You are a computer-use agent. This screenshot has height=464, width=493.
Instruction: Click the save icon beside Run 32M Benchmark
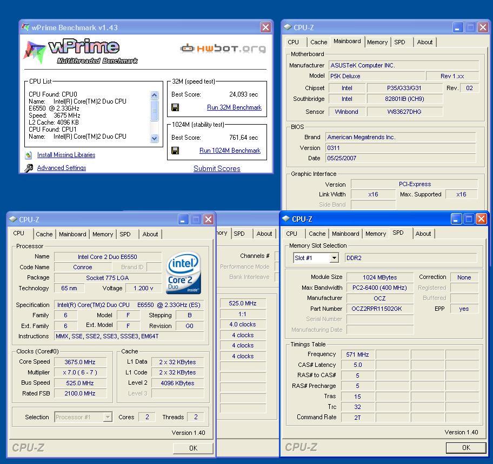(175, 107)
